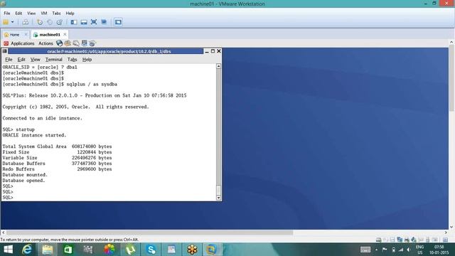Screen dimensions: 455x256
Task: Open Internet Explorer from the taskbar
Action: point(27,250)
